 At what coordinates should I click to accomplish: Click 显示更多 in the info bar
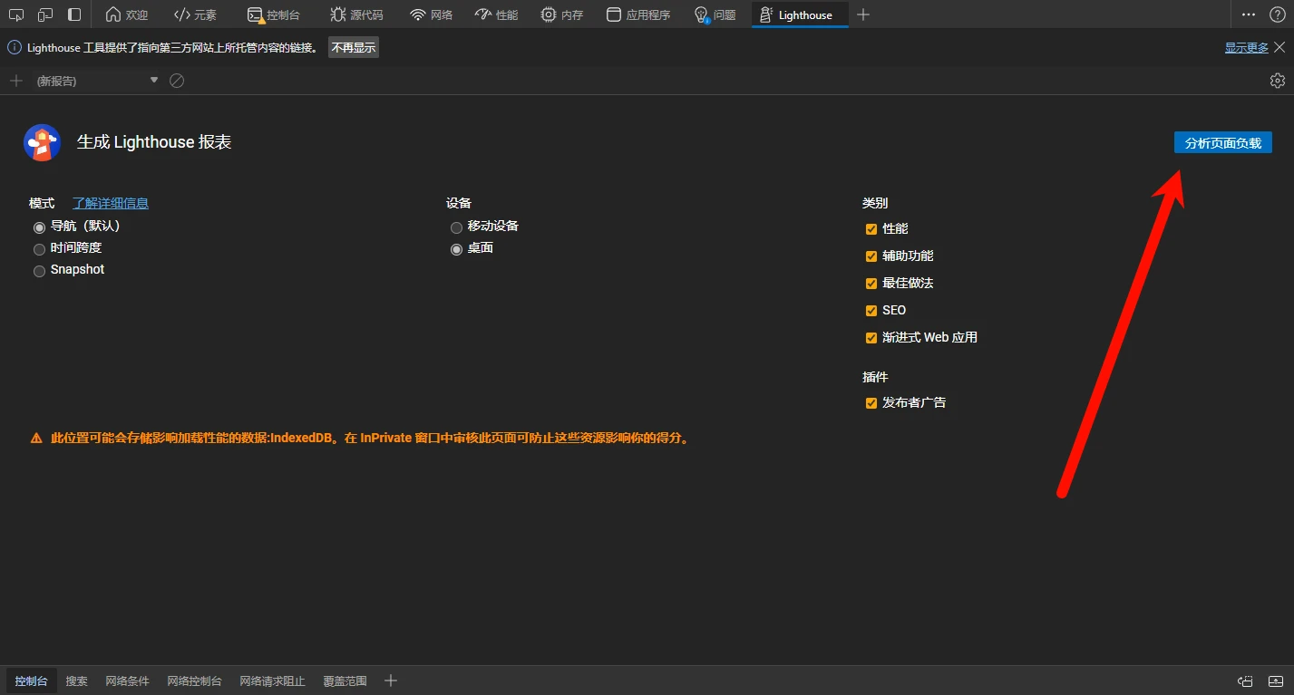tap(1246, 48)
